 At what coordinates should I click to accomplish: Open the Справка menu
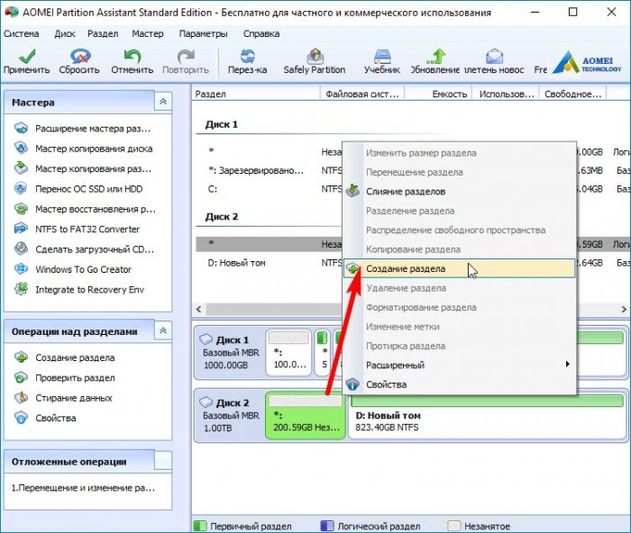tap(261, 34)
